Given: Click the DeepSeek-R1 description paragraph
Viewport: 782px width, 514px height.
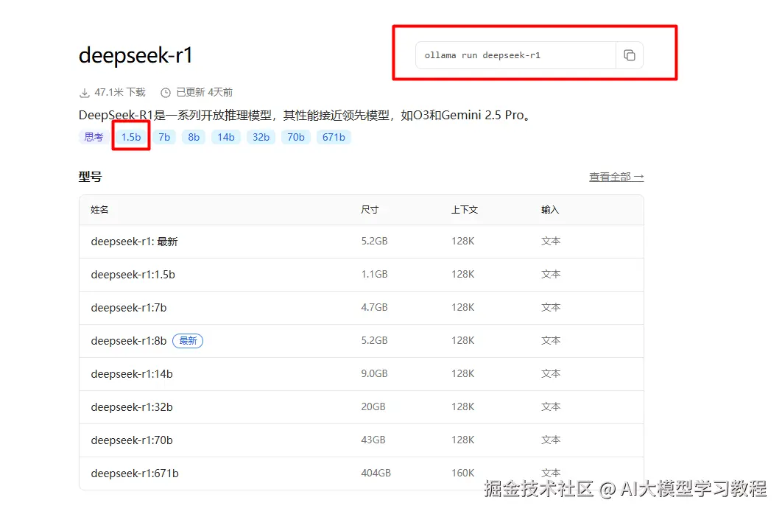Looking at the screenshot, I should click(x=306, y=115).
